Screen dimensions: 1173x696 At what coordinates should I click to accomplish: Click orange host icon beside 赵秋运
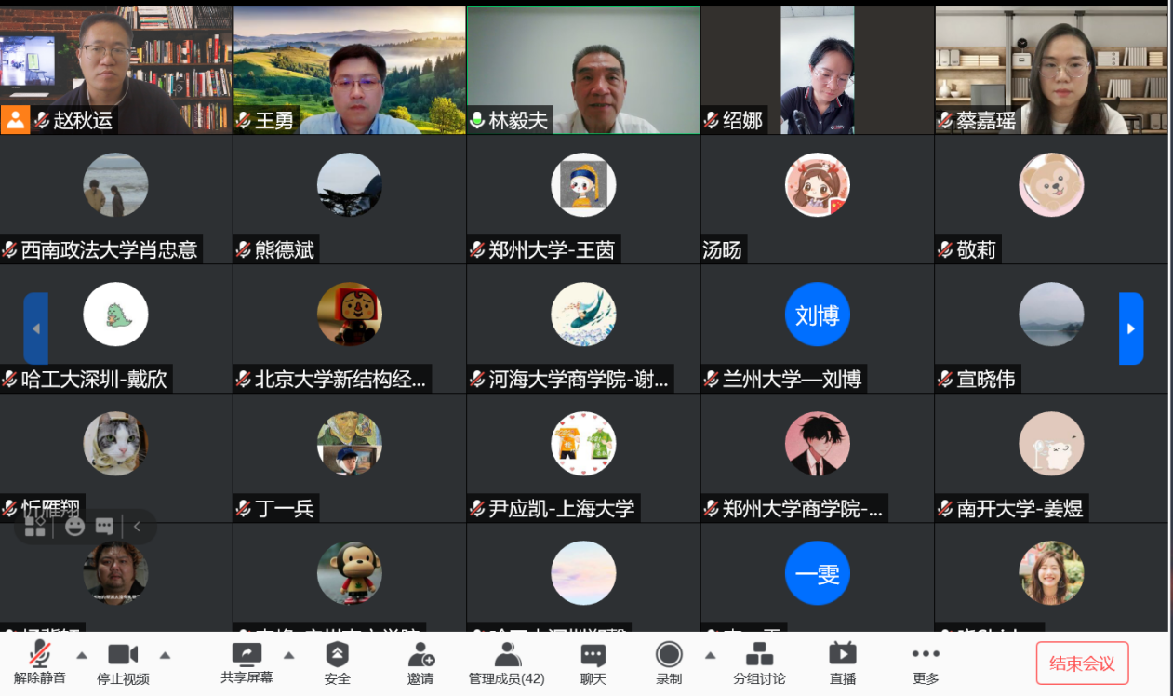click(x=15, y=120)
